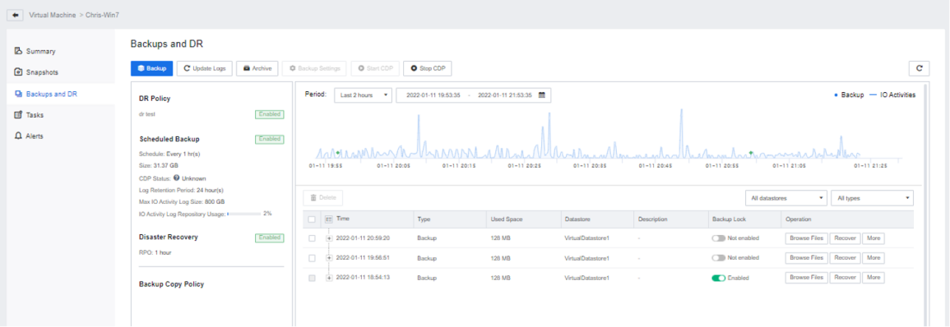950x327 pixels.
Task: Disable backup lock for 18:54:13 backup
Action: tap(719, 278)
